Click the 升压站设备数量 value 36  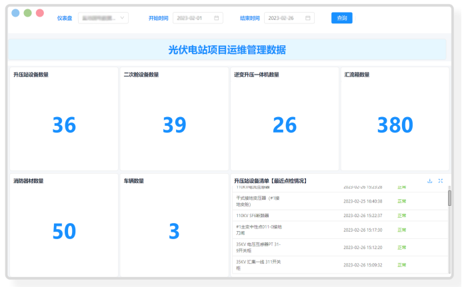(x=64, y=125)
